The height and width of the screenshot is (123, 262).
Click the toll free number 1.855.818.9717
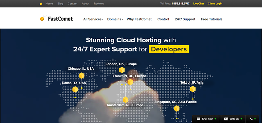click(x=180, y=4)
